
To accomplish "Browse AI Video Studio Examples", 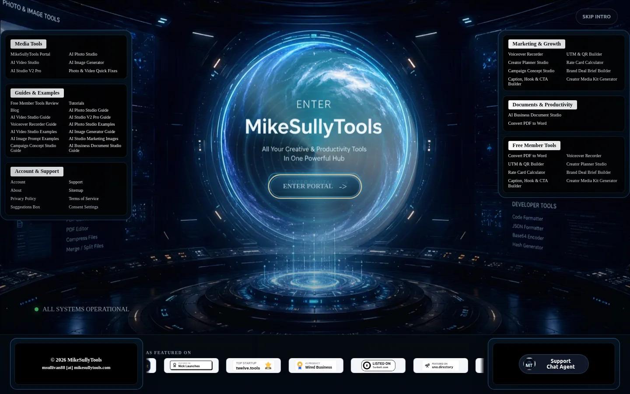I will [34, 132].
